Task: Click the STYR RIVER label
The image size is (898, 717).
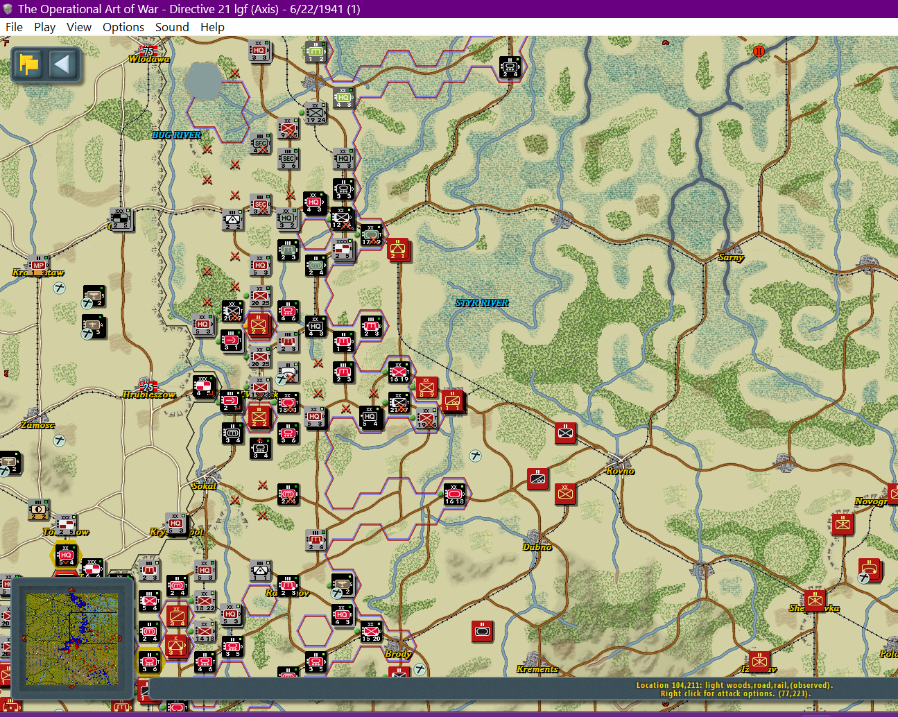Action: coord(482,303)
